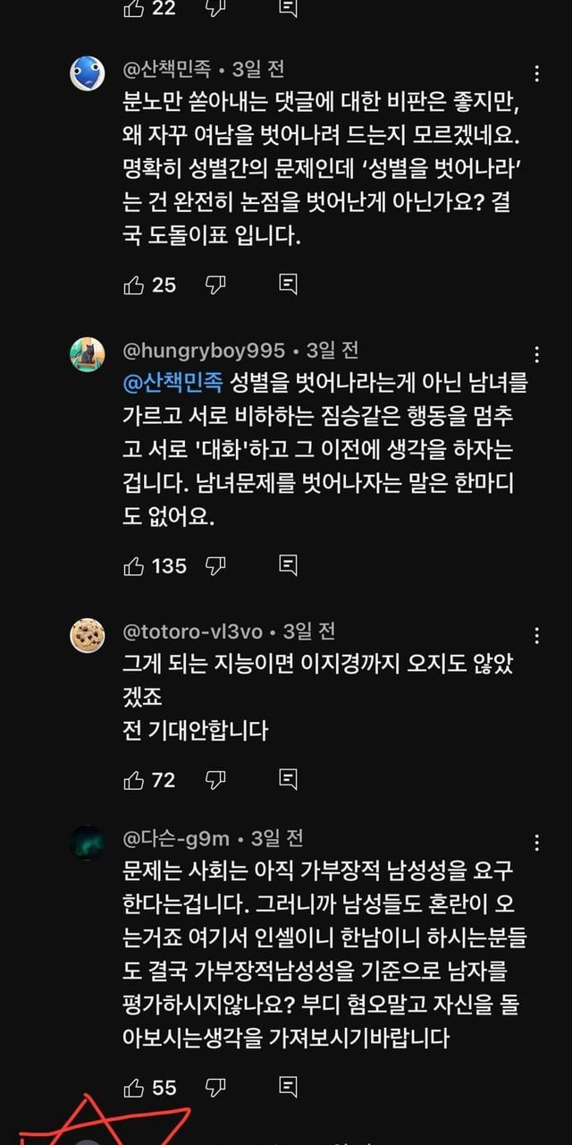Dislike @다슨-g9m's comment

[215, 1088]
